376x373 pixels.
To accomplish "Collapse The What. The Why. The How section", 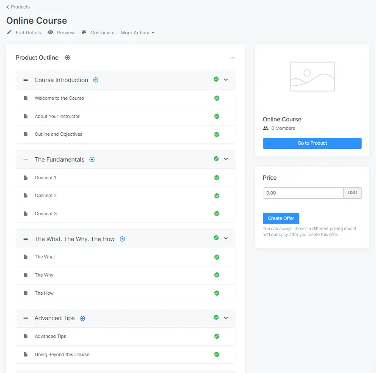I will 226,239.
